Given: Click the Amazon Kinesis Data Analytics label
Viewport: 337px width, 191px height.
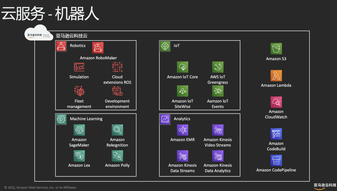Looking at the screenshot, I should 218,168.
